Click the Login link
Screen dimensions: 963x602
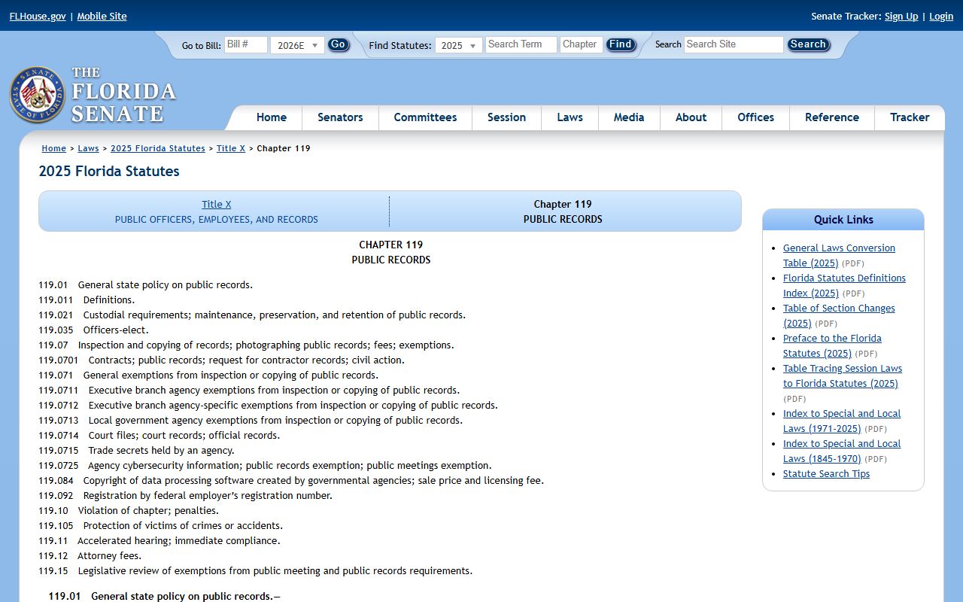[x=941, y=16]
